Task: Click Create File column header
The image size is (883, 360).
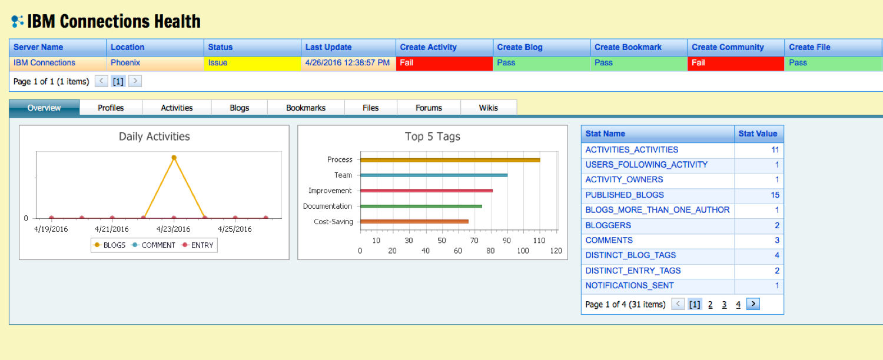Action: tap(834, 47)
